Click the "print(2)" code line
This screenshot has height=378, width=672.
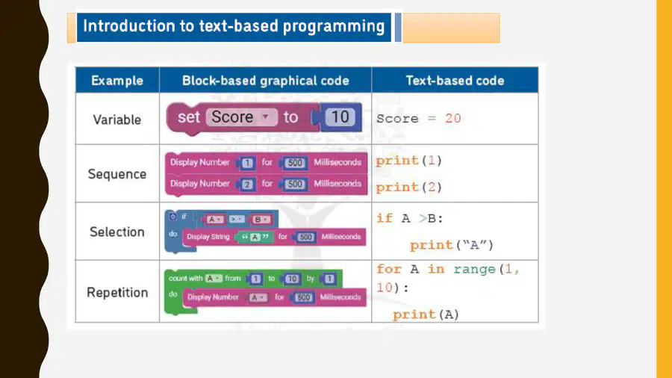[x=409, y=188]
